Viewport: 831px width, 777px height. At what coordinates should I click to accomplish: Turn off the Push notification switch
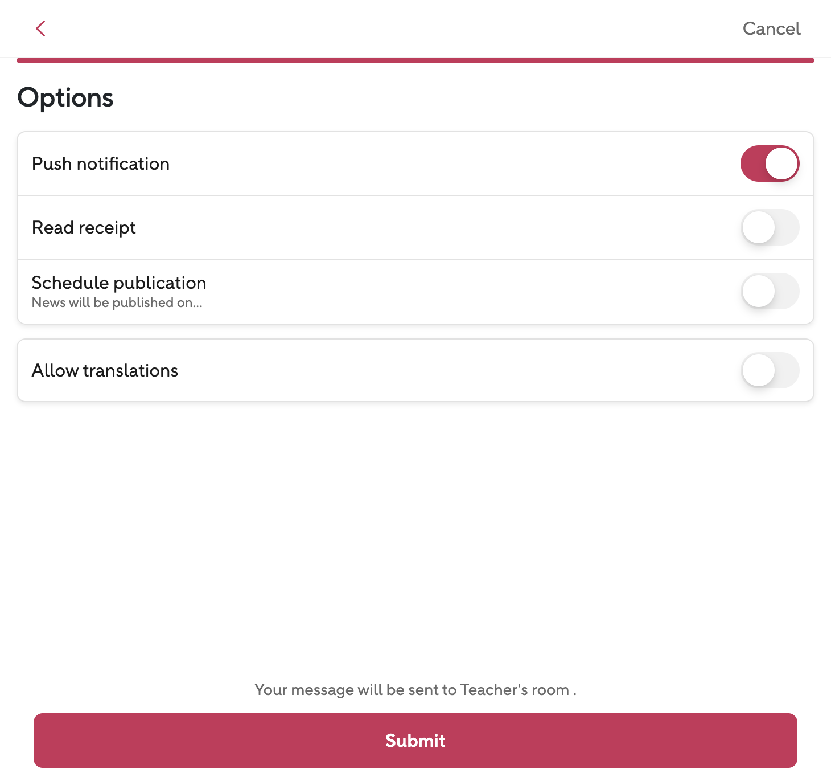coord(770,164)
